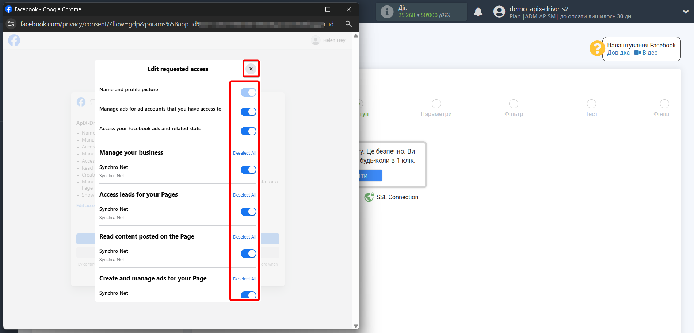Click the info icon next to Дії
694x333 pixels.
click(387, 12)
